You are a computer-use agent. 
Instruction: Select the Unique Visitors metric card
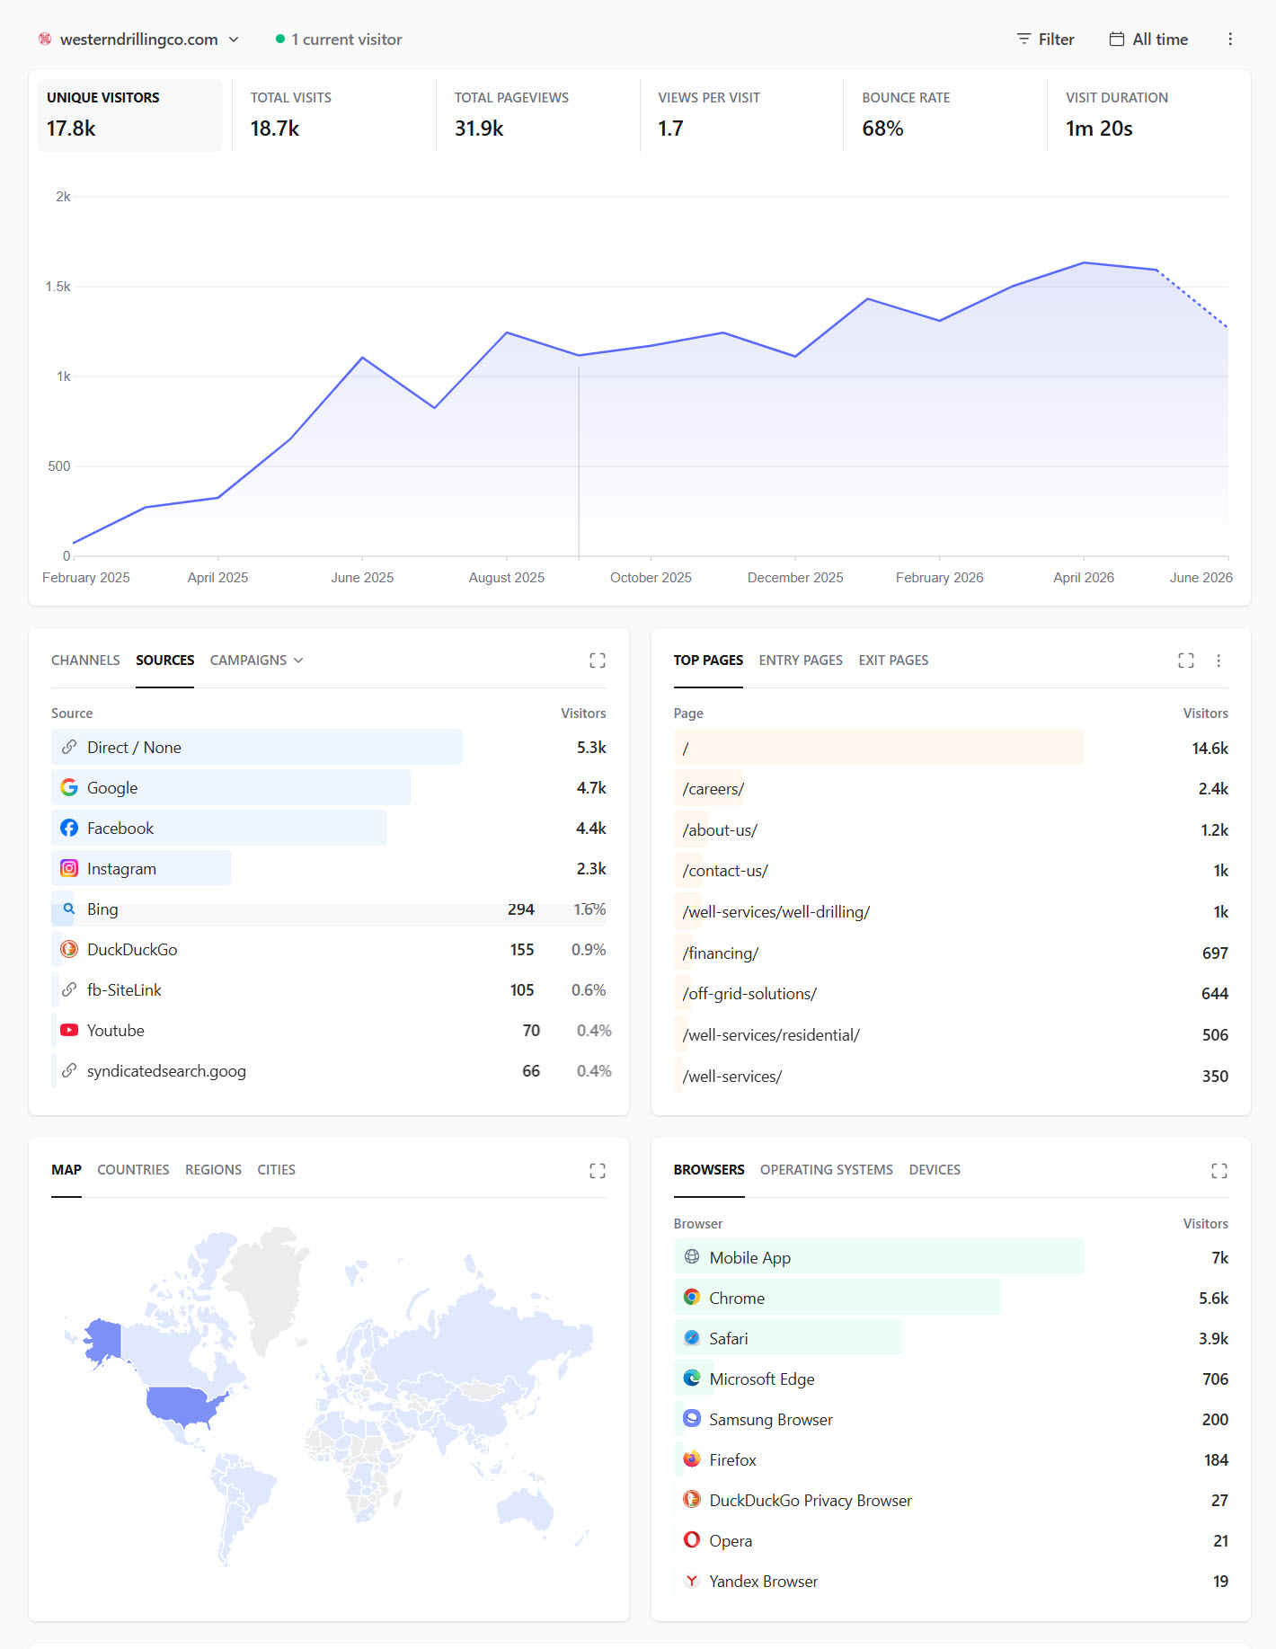coord(130,115)
